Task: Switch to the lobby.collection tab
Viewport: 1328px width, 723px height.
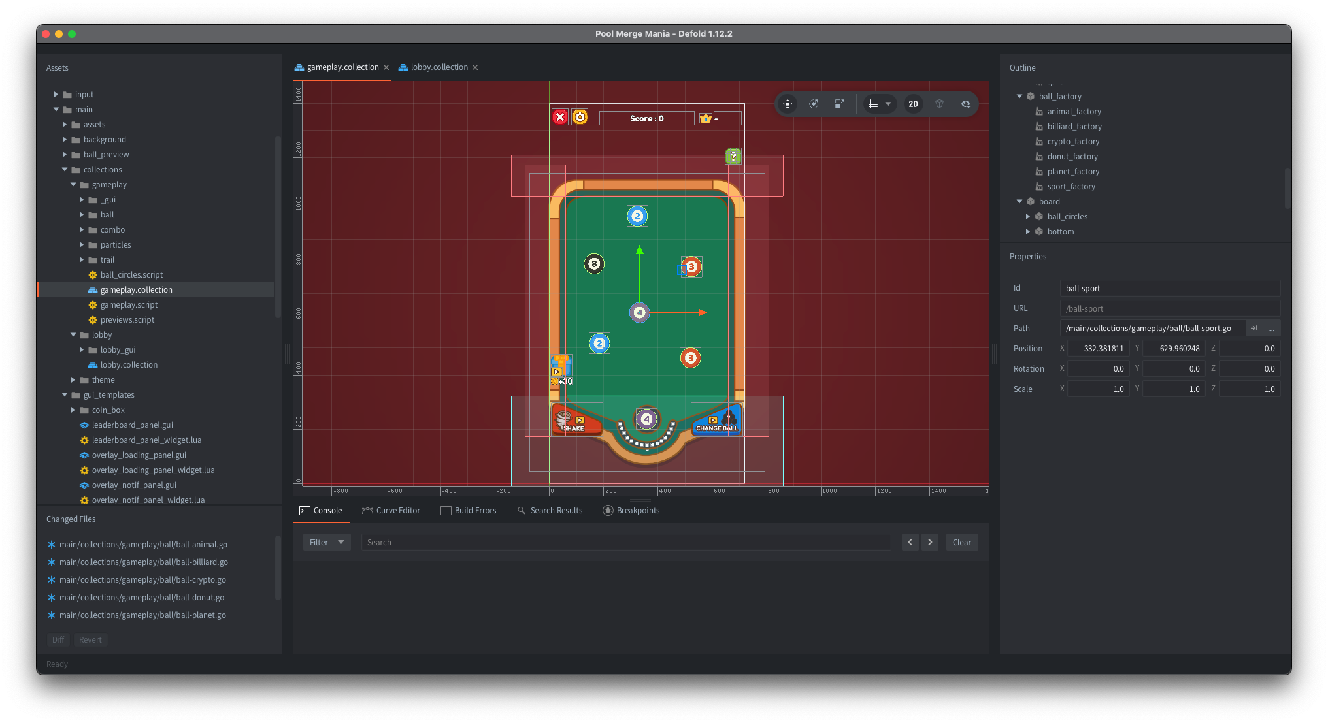Action: click(x=439, y=67)
